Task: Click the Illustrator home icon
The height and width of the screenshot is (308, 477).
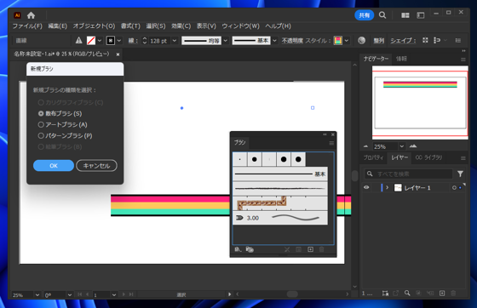Action: coord(31,15)
